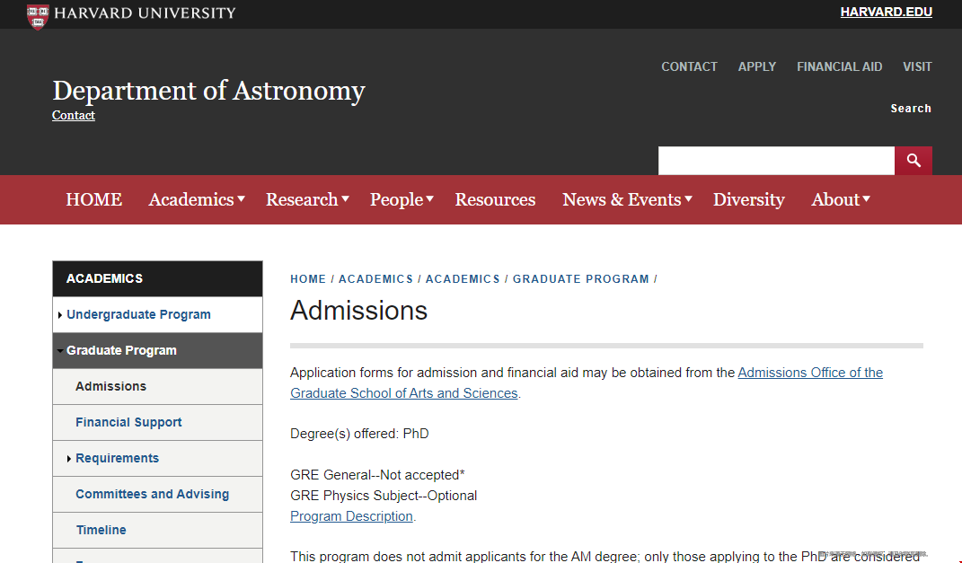Click the VISIT link
962x563 pixels.
[917, 66]
